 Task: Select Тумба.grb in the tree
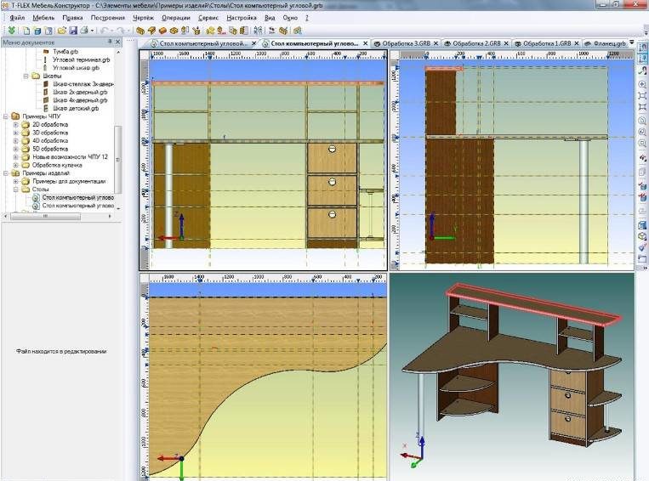(x=65, y=52)
